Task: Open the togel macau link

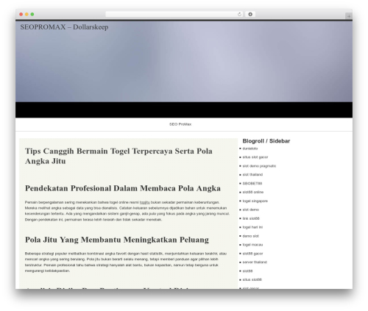Action: (x=252, y=245)
